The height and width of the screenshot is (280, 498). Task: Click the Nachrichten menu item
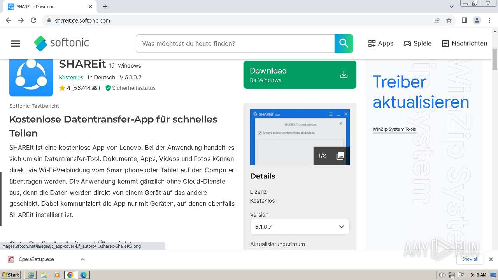[x=465, y=44]
